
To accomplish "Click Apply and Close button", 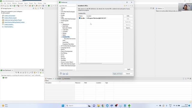I will pos(117,73).
